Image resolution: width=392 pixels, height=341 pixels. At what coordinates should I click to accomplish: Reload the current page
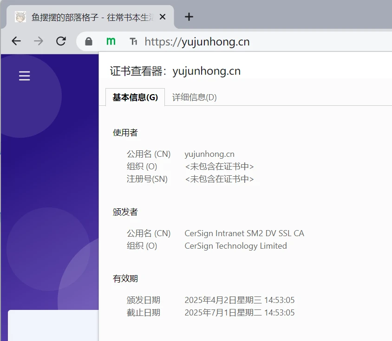[x=61, y=41]
